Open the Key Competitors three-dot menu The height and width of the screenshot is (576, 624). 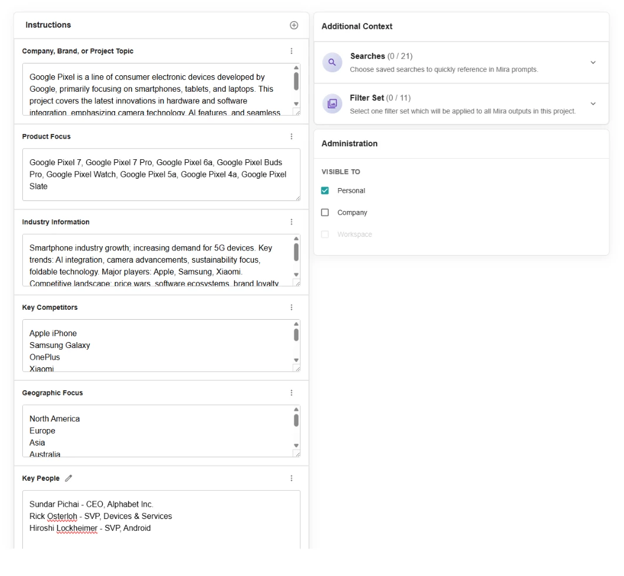[x=291, y=307]
